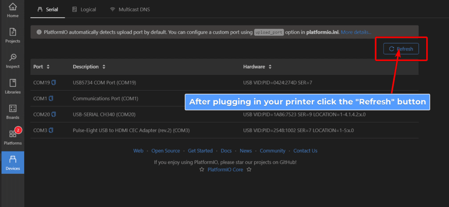449x207 pixels.
Task: Select the Devices sidebar item
Action: click(13, 162)
